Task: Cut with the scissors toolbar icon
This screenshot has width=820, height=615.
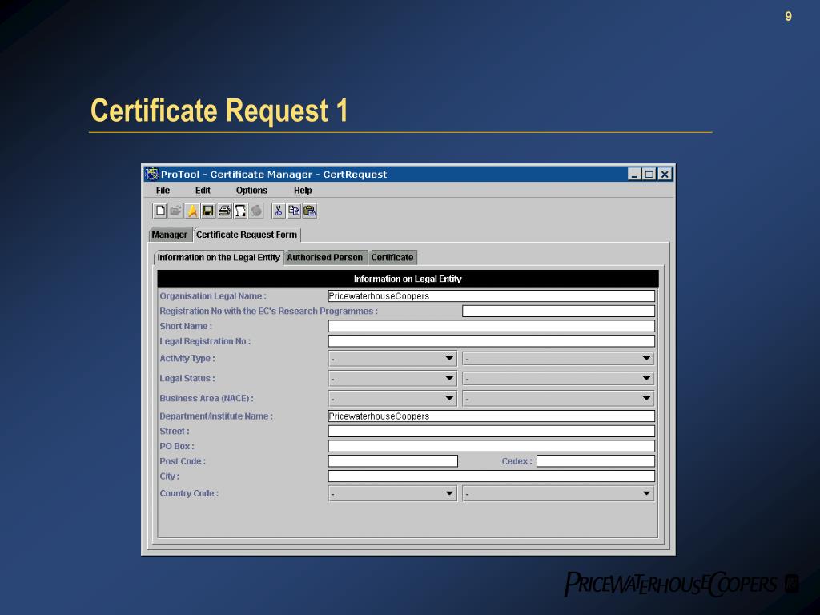Action: point(279,211)
